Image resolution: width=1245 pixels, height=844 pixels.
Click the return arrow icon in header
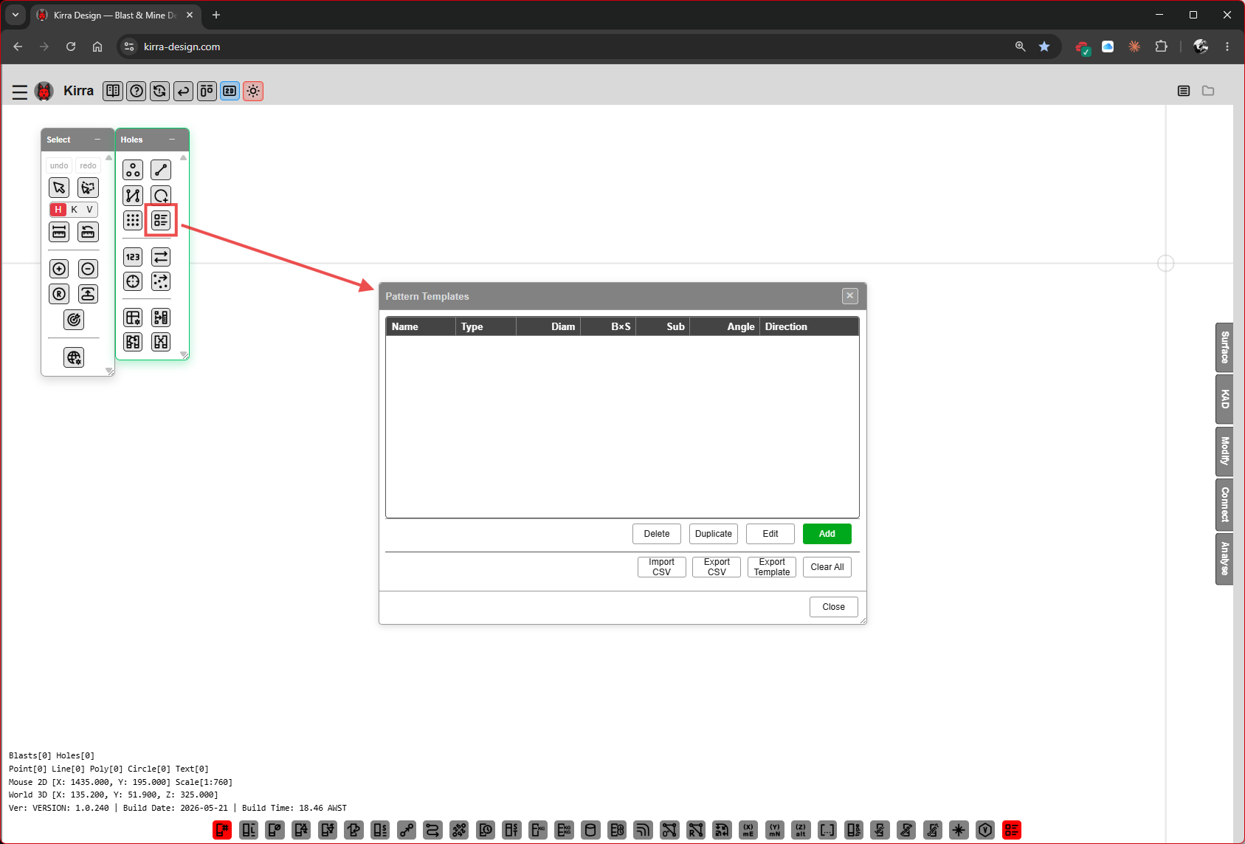183,91
